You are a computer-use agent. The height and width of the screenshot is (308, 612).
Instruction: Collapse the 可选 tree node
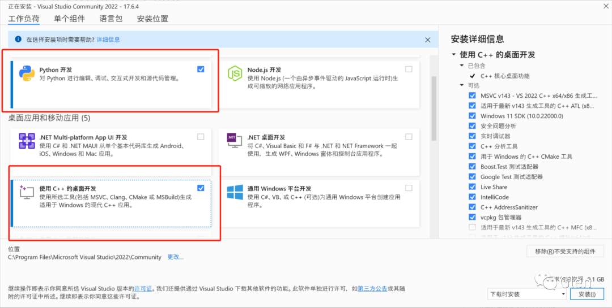462,85
